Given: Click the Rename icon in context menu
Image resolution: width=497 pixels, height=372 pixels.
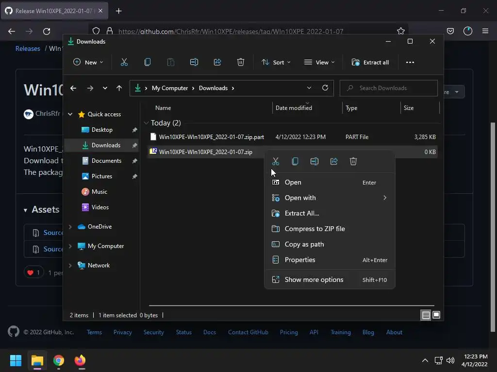Looking at the screenshot, I should 315,162.
